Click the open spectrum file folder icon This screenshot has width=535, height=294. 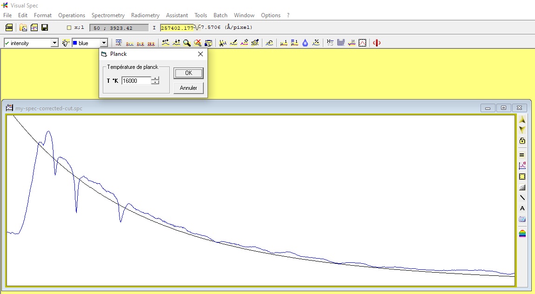(x=23, y=27)
